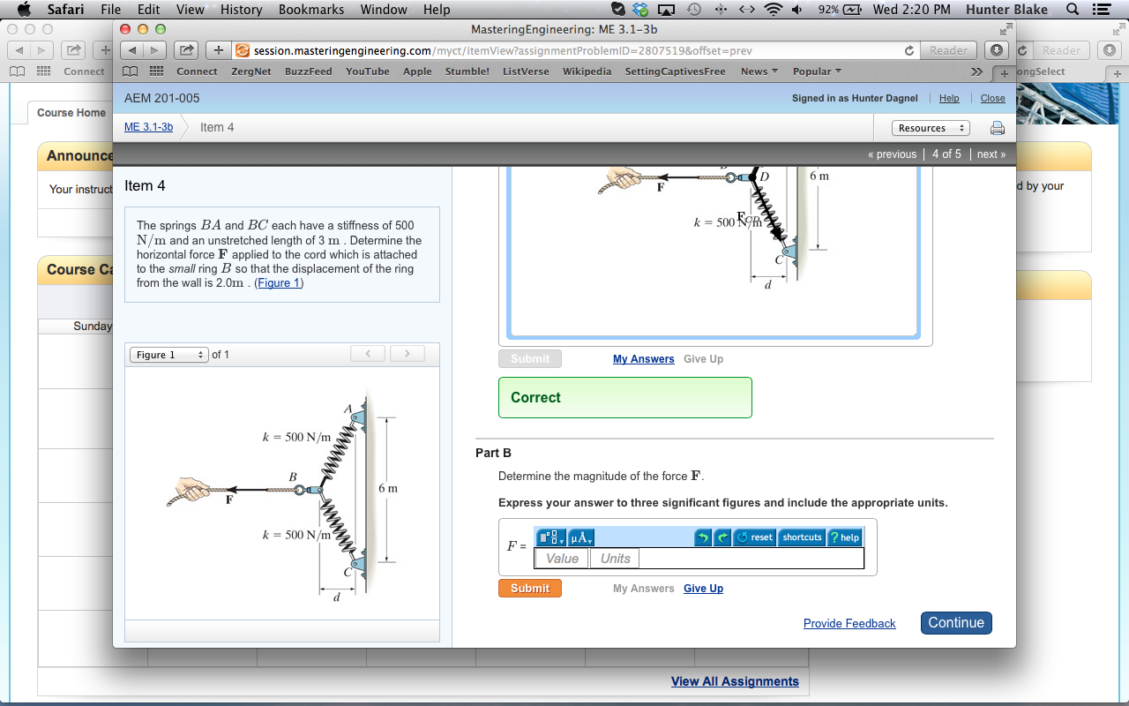Viewport: 1129px width, 706px height.
Task: Open the Wi-Fi status menu
Action: click(x=774, y=10)
